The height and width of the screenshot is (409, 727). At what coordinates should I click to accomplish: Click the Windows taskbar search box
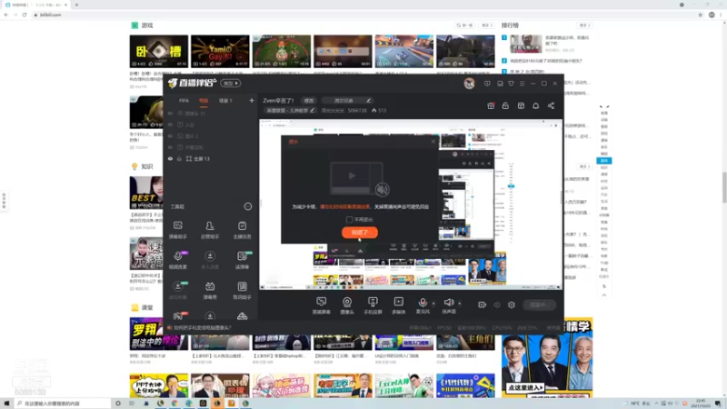(63, 404)
